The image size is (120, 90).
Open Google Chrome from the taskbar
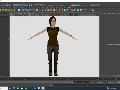(35, 88)
